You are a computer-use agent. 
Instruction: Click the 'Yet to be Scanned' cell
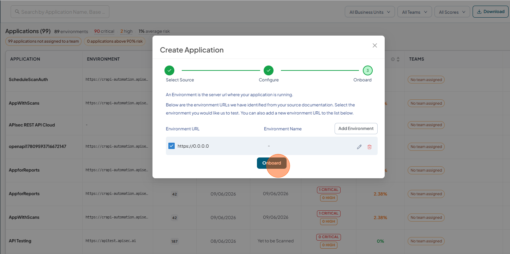(x=276, y=241)
